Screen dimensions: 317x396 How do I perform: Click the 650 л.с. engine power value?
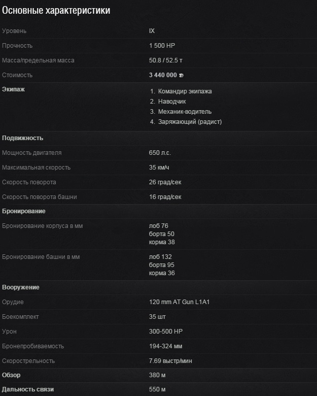click(x=160, y=153)
